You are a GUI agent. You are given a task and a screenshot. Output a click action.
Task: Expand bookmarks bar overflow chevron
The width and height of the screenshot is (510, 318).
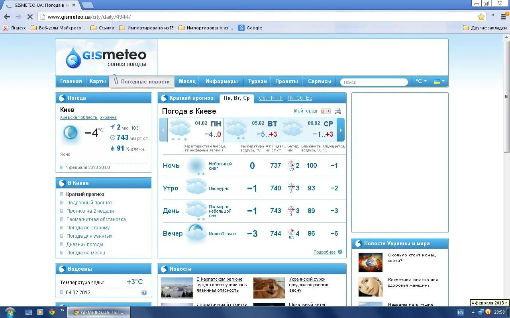pyautogui.click(x=493, y=16)
